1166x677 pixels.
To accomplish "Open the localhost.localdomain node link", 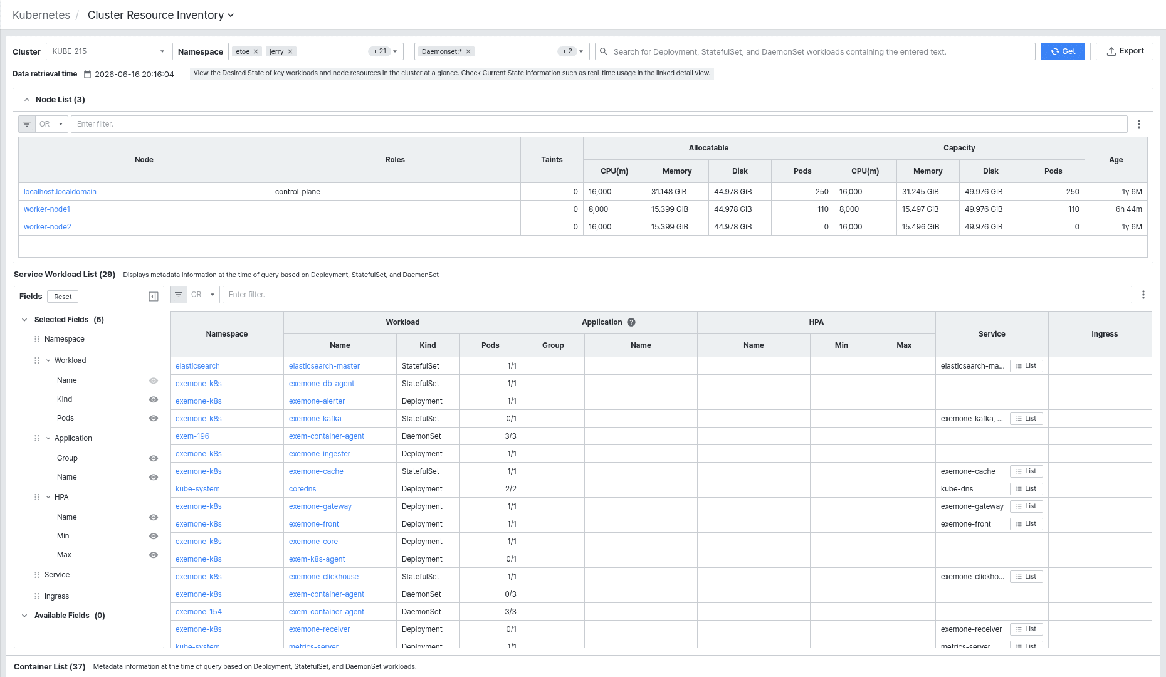I will coord(60,192).
